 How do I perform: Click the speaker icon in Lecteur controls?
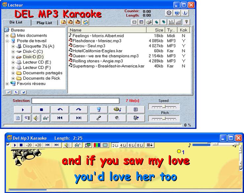pyautogui.click(x=36, y=118)
